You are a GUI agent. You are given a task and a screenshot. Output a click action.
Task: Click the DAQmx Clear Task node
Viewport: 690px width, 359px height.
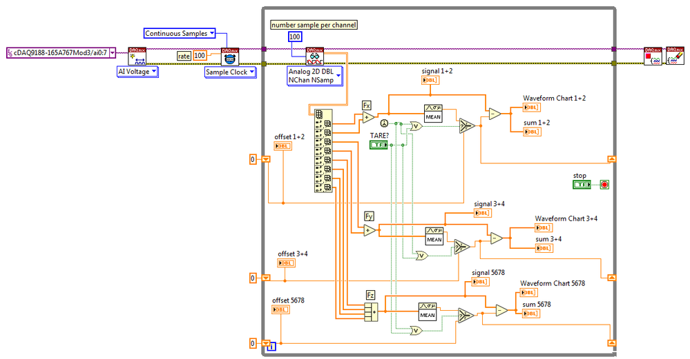[675, 57]
